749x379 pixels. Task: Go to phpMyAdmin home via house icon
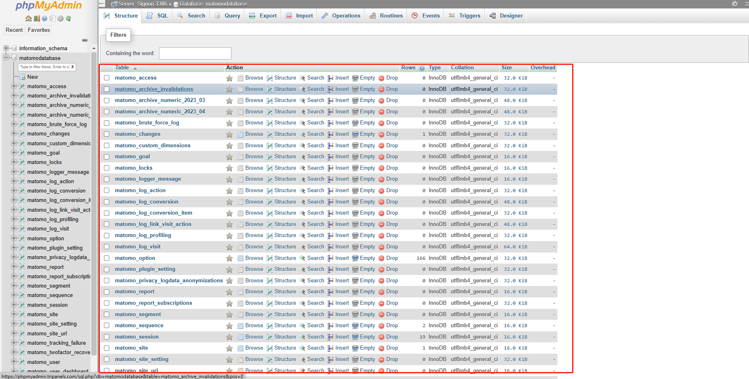click(x=28, y=18)
